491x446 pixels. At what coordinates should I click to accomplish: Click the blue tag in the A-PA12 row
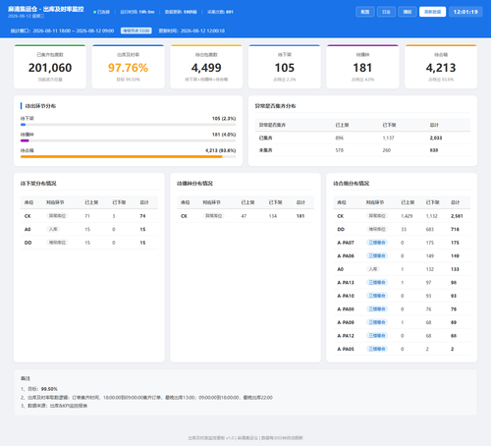point(377,336)
